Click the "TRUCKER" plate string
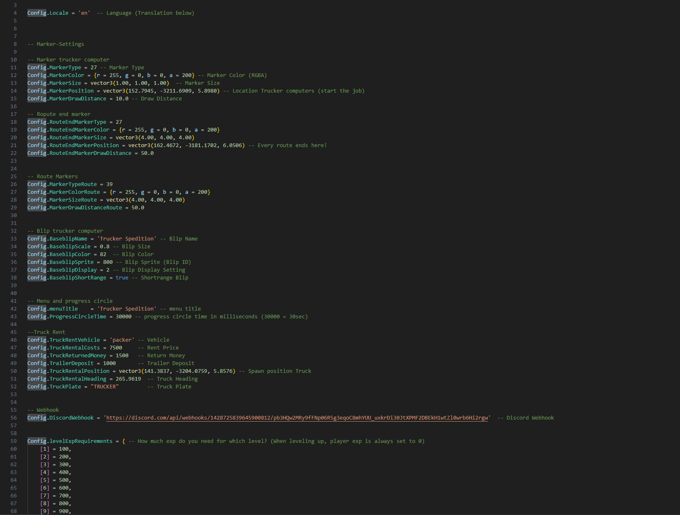The width and height of the screenshot is (680, 515). tap(105, 387)
